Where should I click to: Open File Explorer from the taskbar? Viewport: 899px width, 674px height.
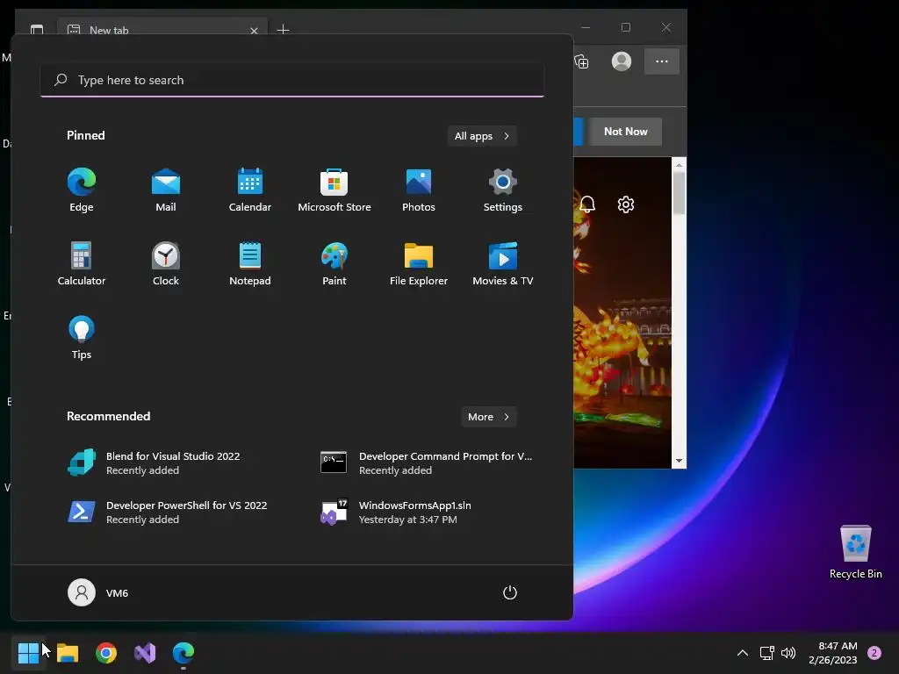pos(68,652)
